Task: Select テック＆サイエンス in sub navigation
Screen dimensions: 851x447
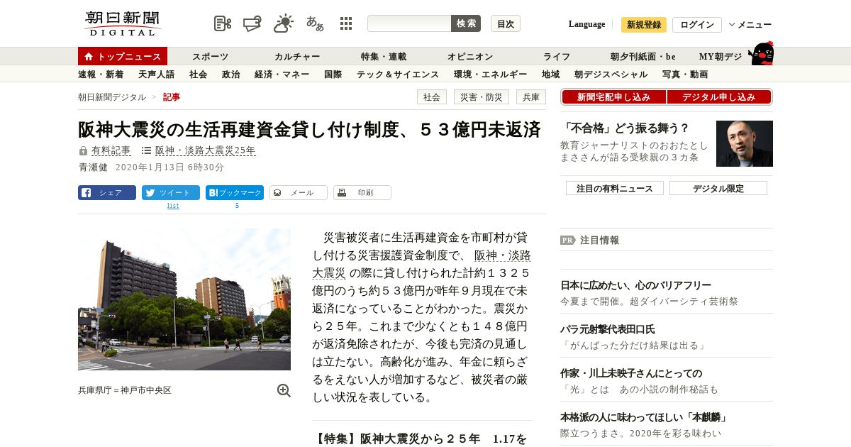Action: (398, 74)
